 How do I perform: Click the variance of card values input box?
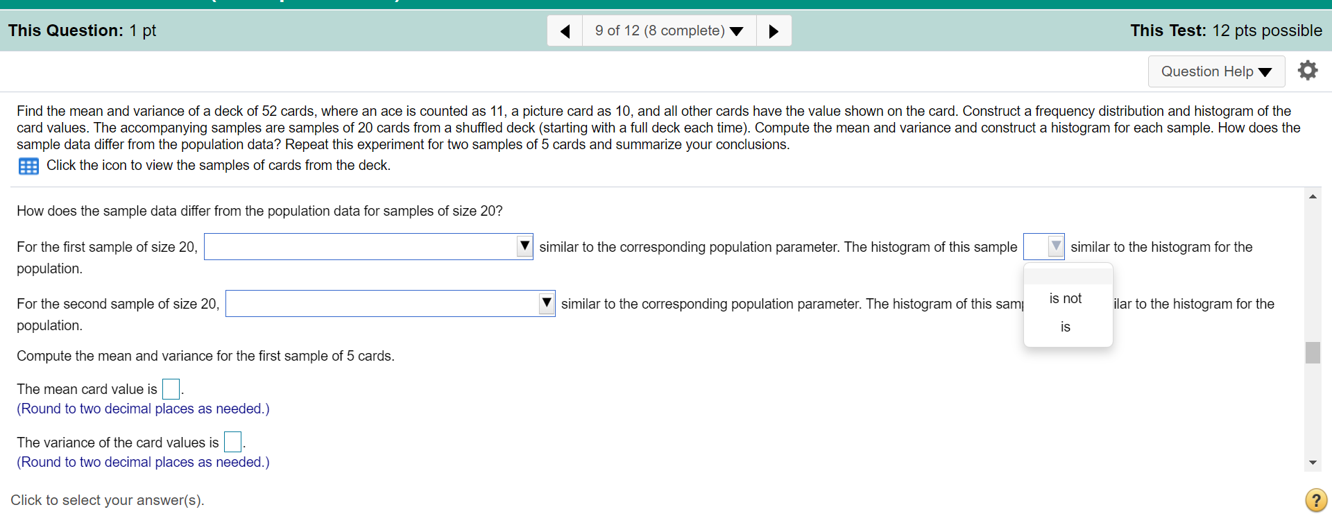coord(232,442)
